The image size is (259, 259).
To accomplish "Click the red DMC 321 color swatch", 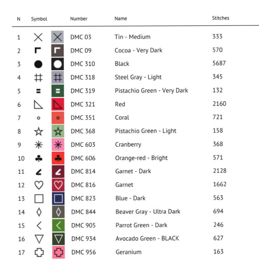I will click(x=58, y=104).
